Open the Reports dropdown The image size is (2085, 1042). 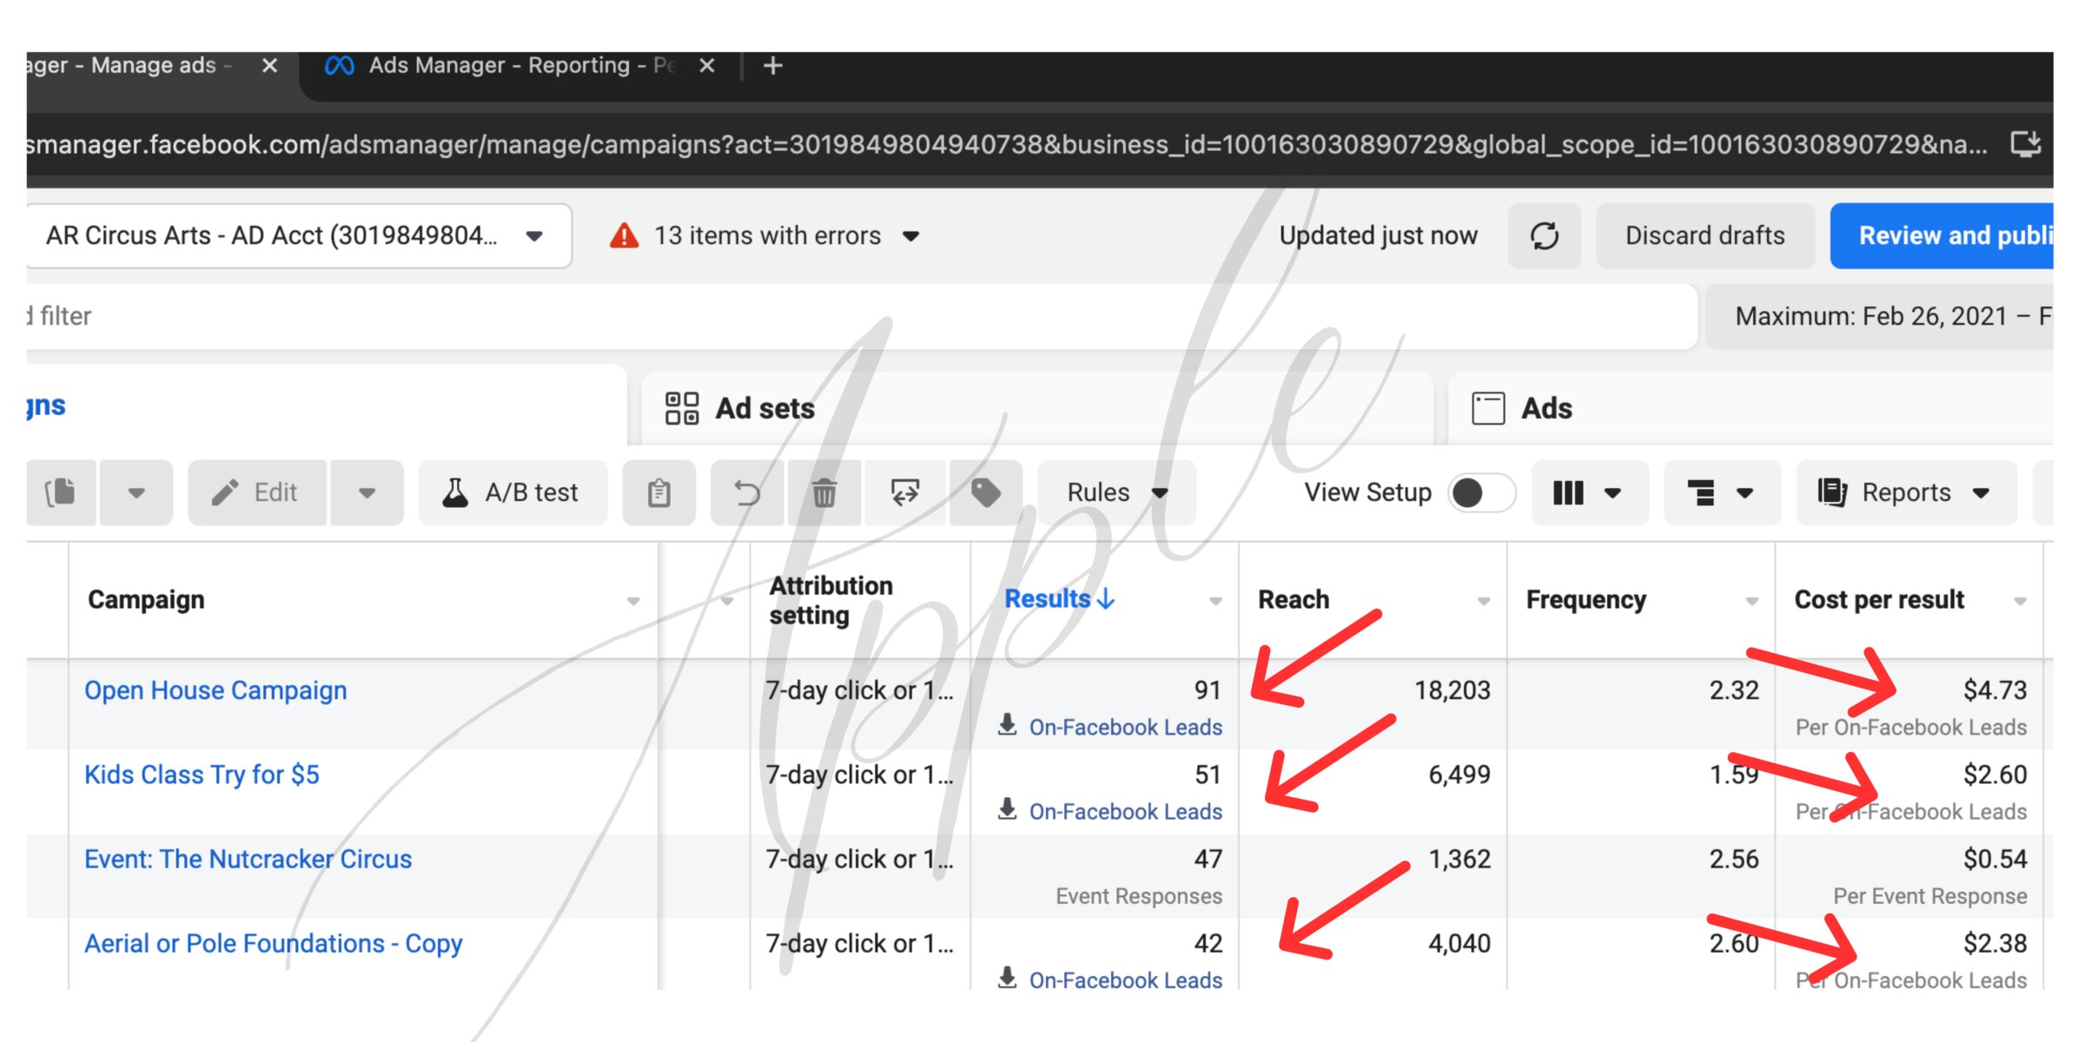(1906, 492)
